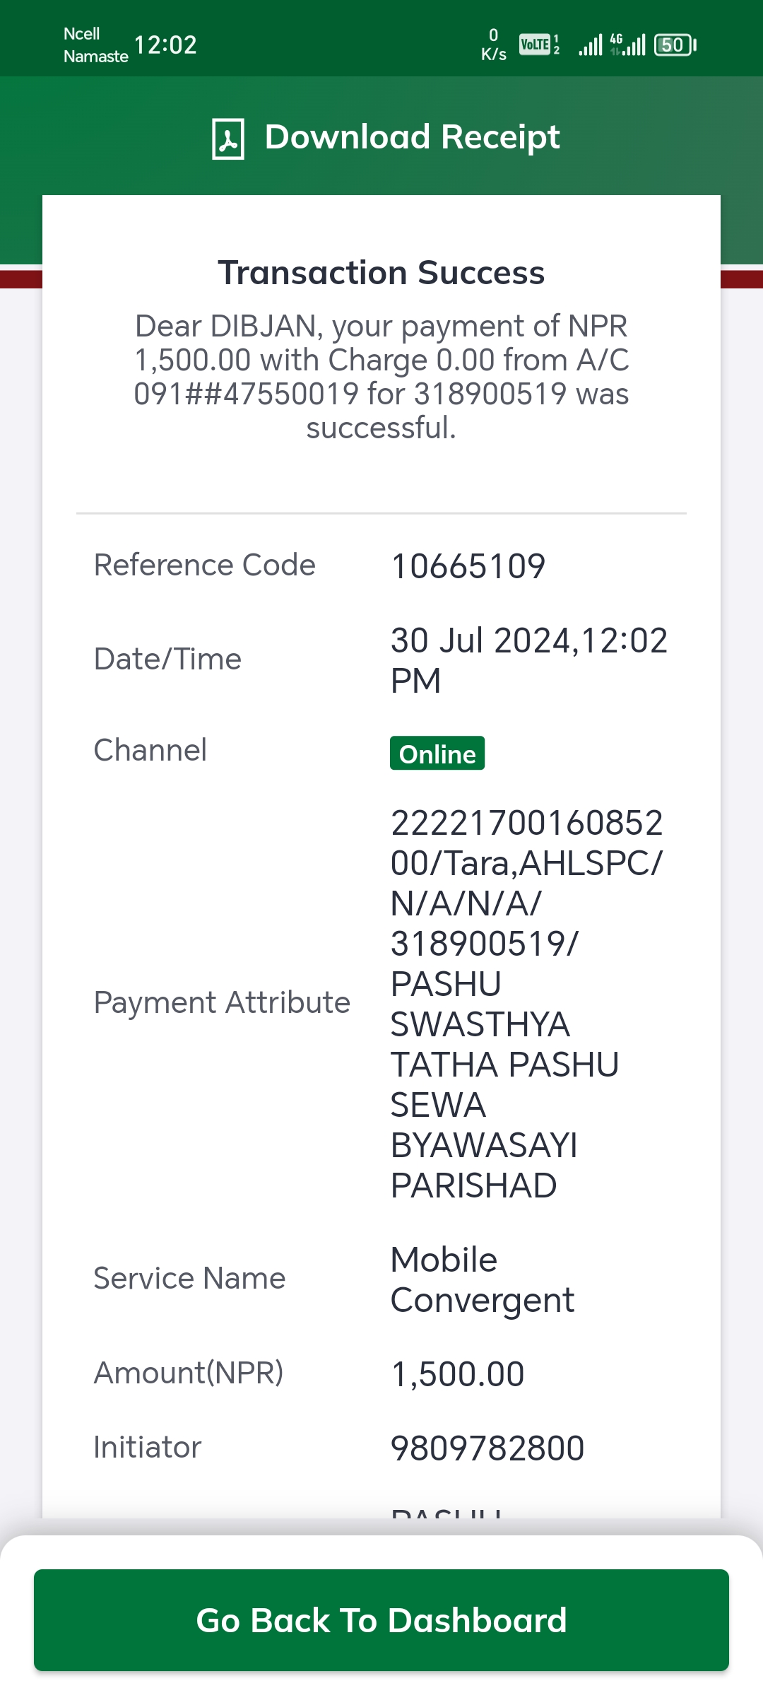Go Back To Dashboard
763x1705 pixels.
381,1620
